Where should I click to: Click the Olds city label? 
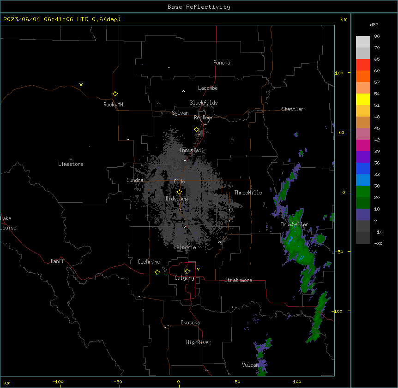179,182
